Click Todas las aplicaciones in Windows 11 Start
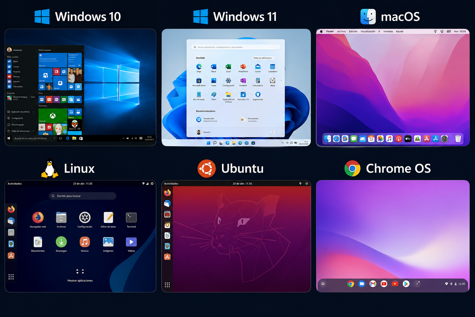475x317 pixels. [263, 58]
